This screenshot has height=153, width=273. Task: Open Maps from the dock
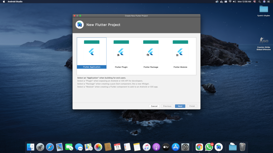tap(89, 147)
